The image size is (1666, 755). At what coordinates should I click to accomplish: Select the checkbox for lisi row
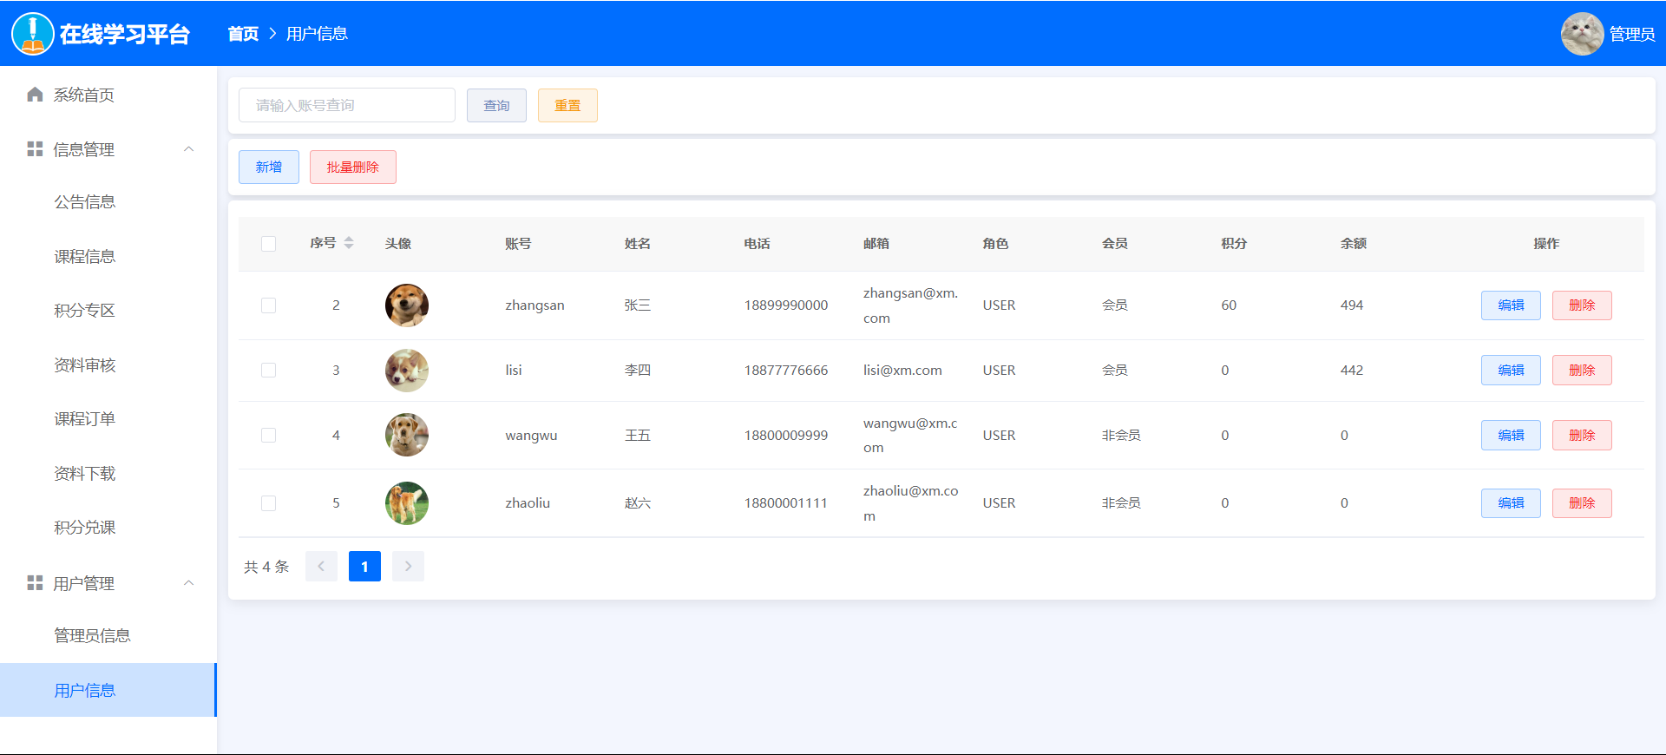269,371
